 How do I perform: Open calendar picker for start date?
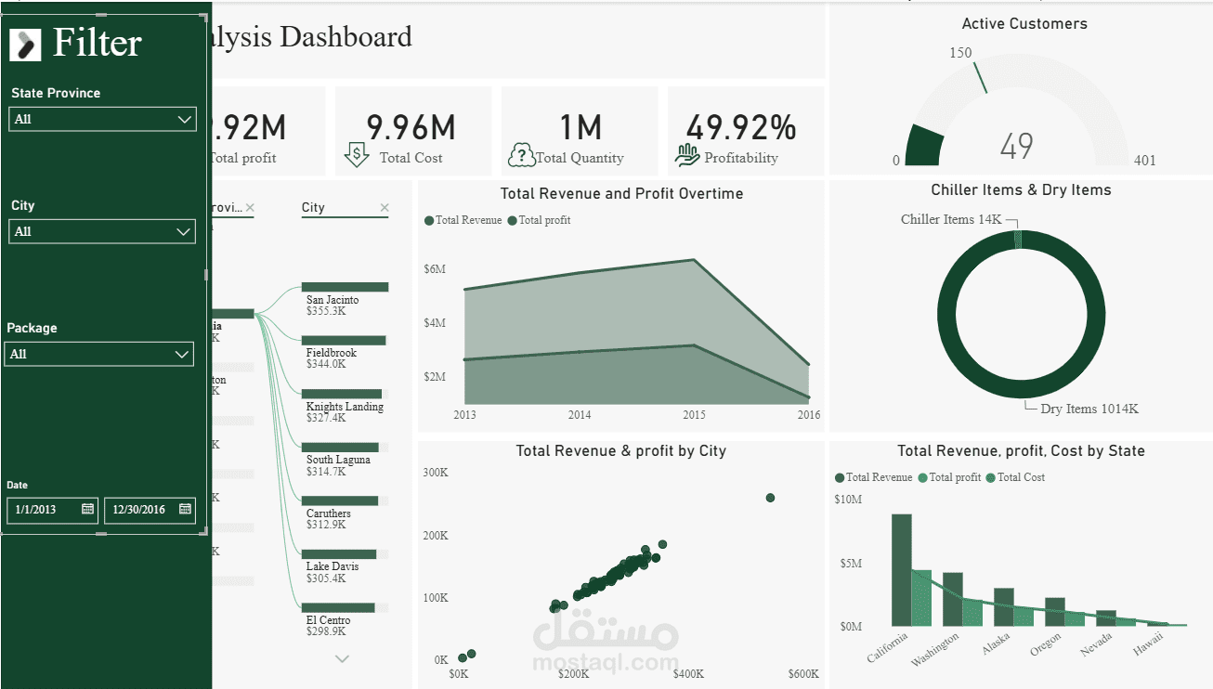click(87, 509)
